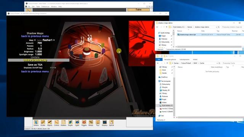Open OneDrive in Cache window sidebar

(x=164, y=77)
